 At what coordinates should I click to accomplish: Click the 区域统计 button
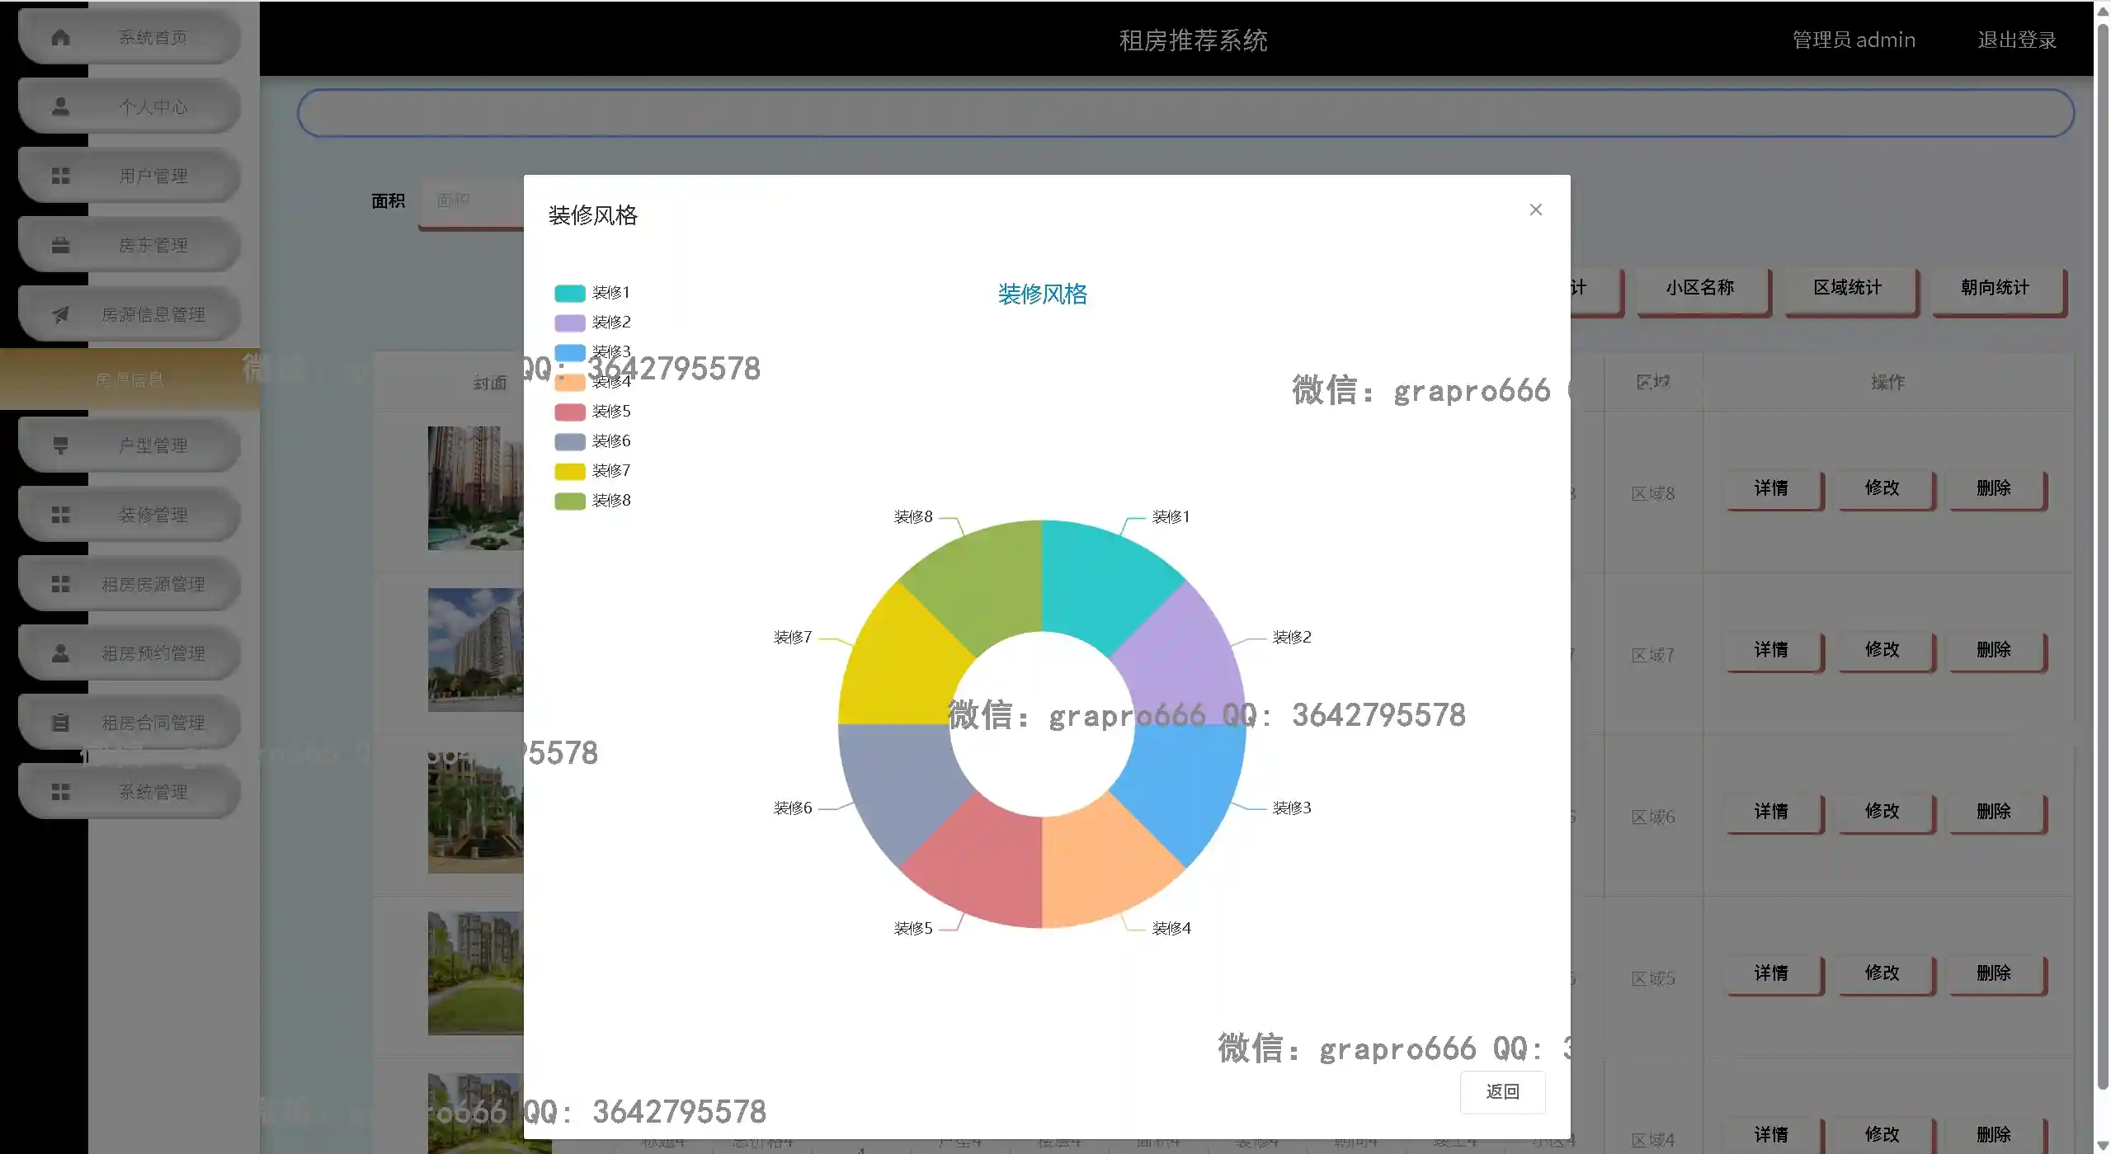[1847, 288]
